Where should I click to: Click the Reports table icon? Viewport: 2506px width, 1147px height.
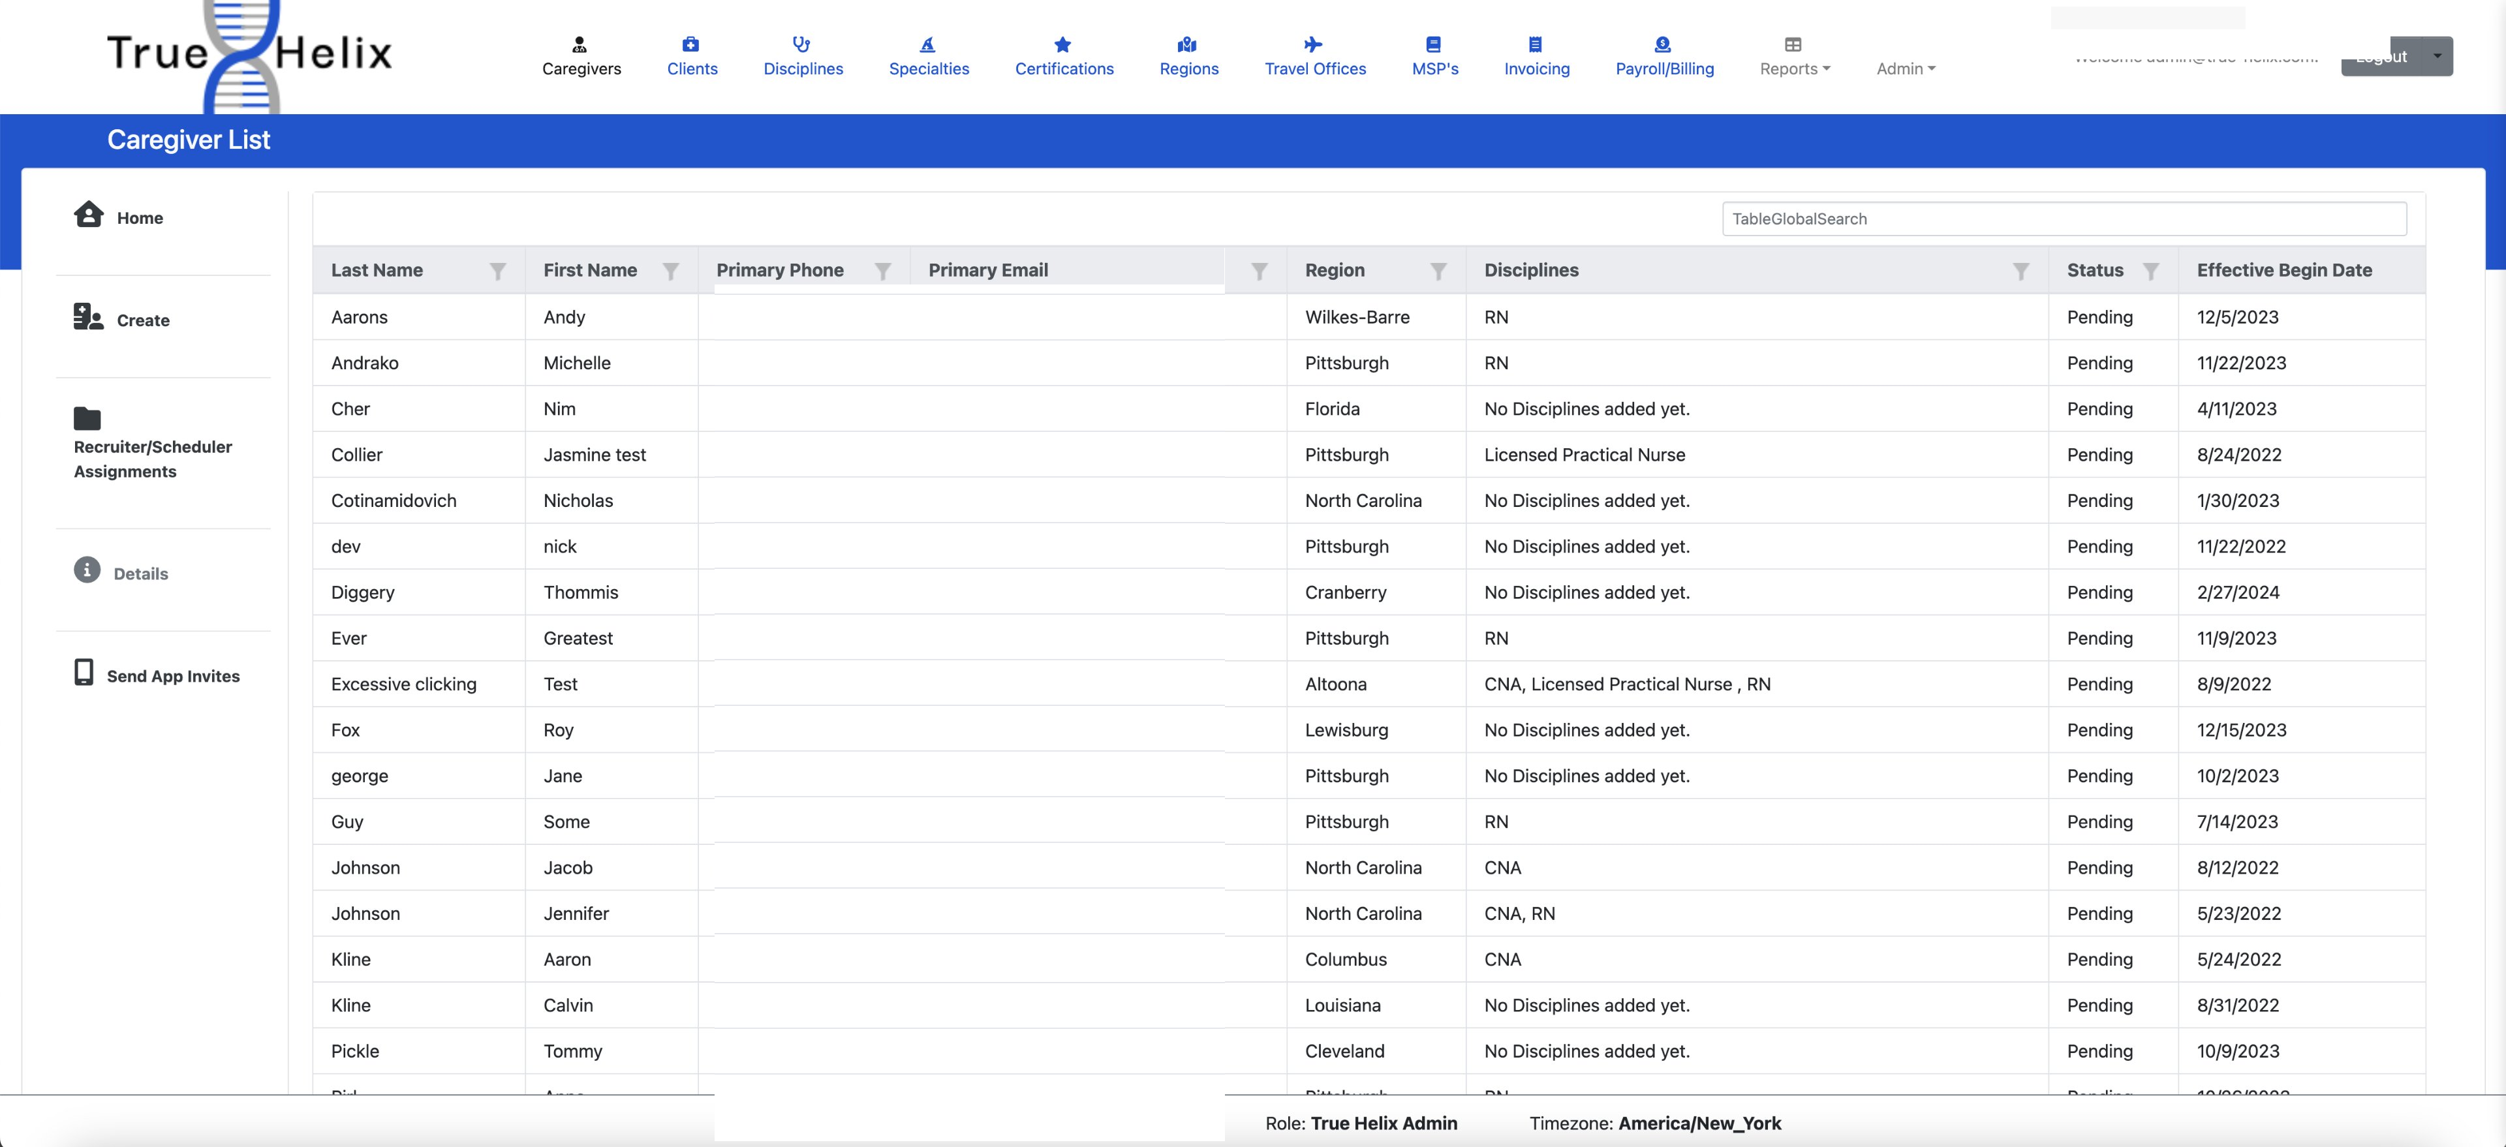pos(1794,45)
